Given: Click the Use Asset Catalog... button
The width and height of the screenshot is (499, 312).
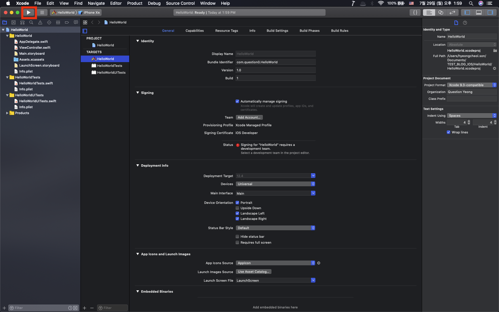Looking at the screenshot, I should (254, 272).
